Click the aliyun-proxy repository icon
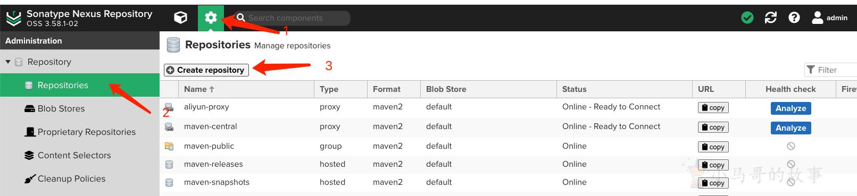This screenshot has height=196, width=857. point(169,107)
